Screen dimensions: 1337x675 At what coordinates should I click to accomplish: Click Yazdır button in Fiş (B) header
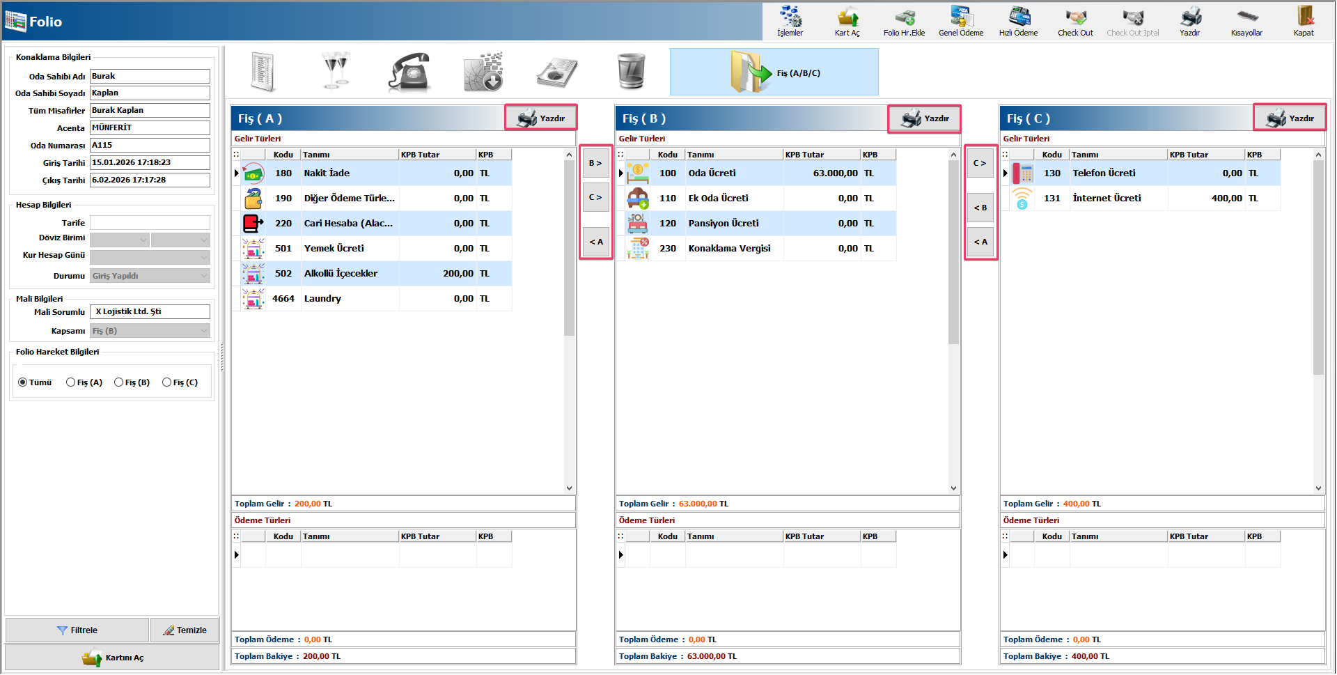[924, 118]
